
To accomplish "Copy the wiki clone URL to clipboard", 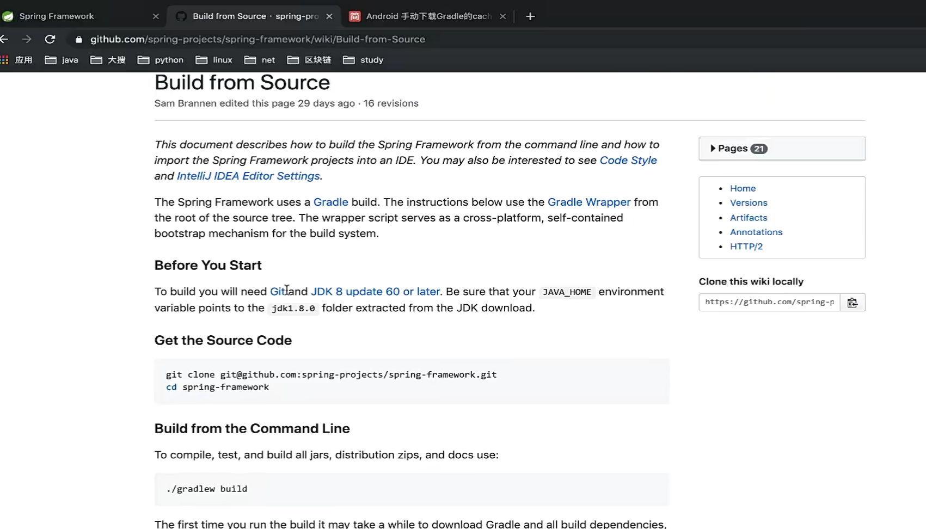I will click(852, 303).
